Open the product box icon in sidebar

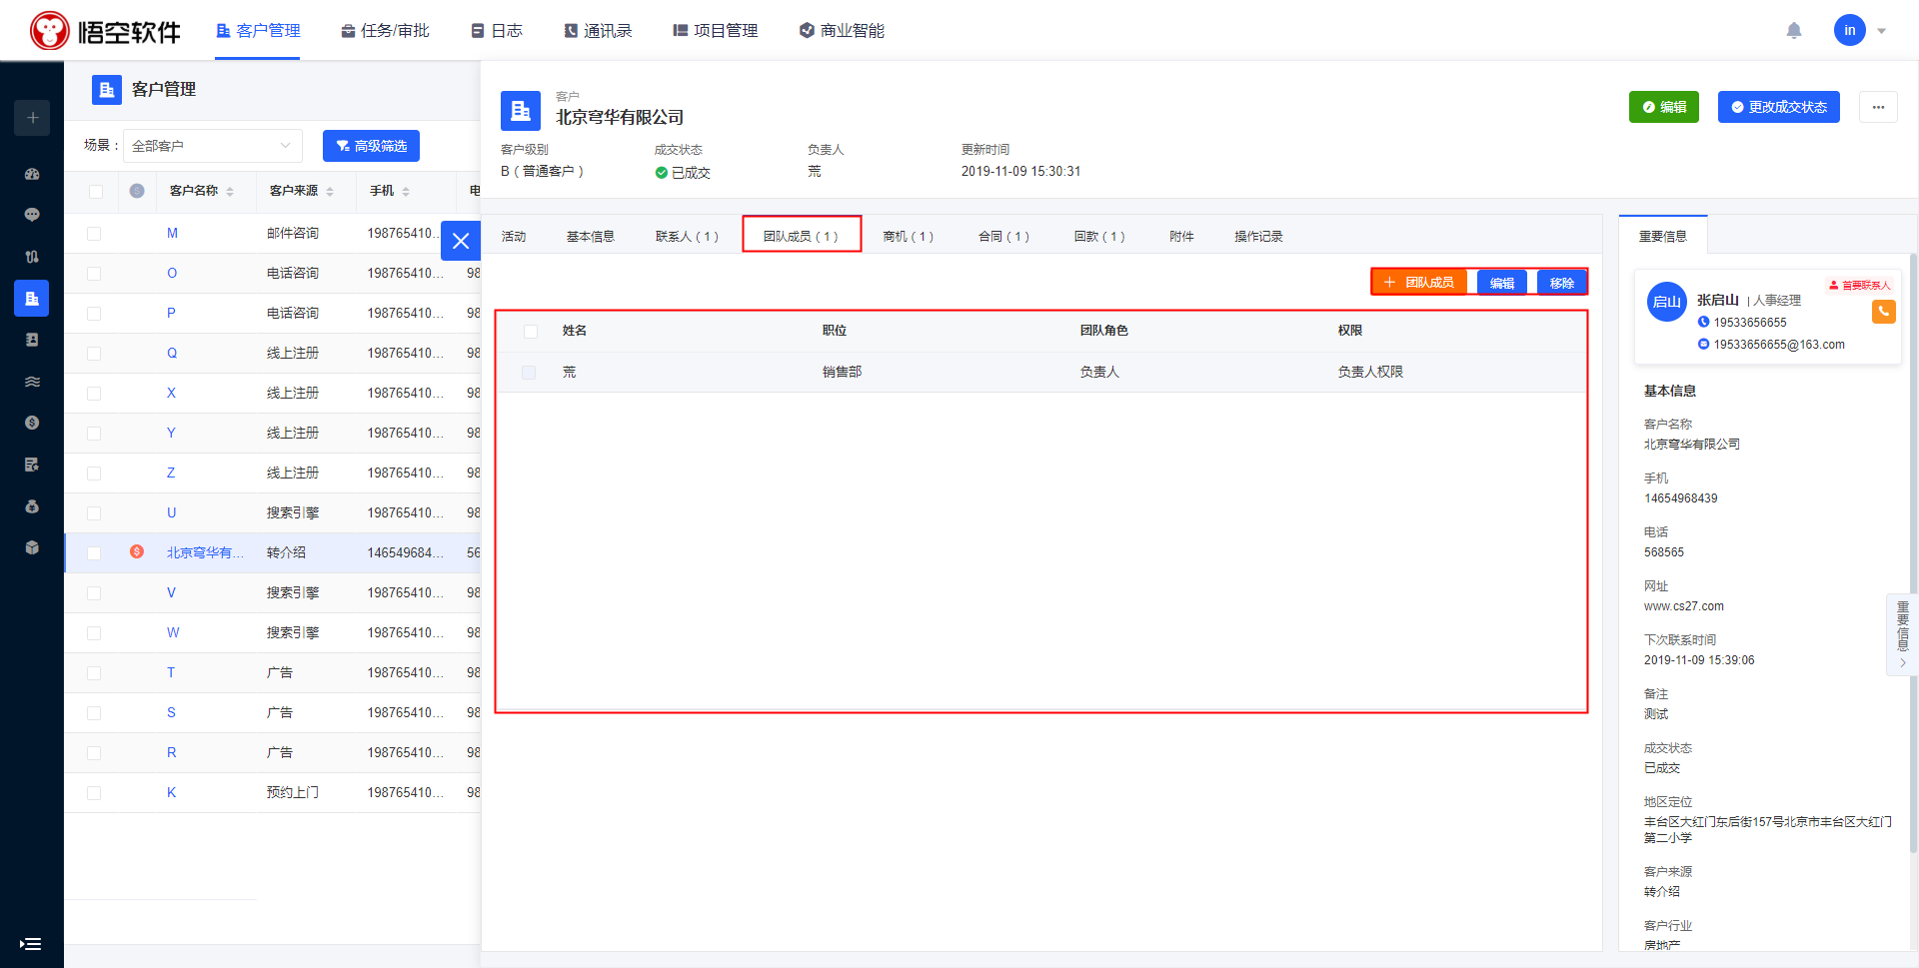(32, 547)
